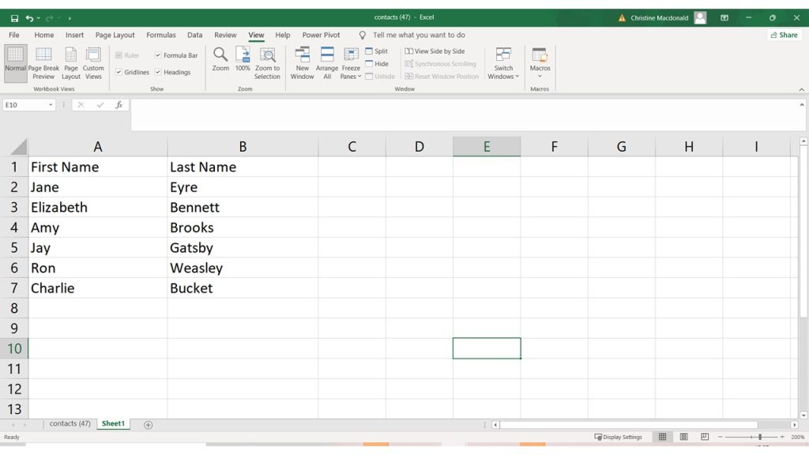Click the Name Box showing E10

pyautogui.click(x=25, y=105)
